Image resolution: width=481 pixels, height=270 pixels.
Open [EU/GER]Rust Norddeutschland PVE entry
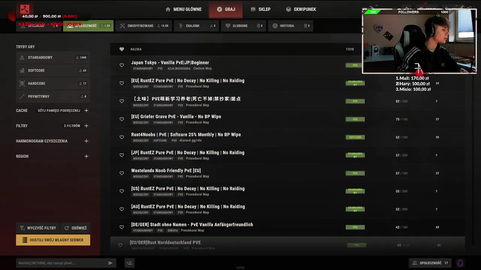click(x=287, y=244)
